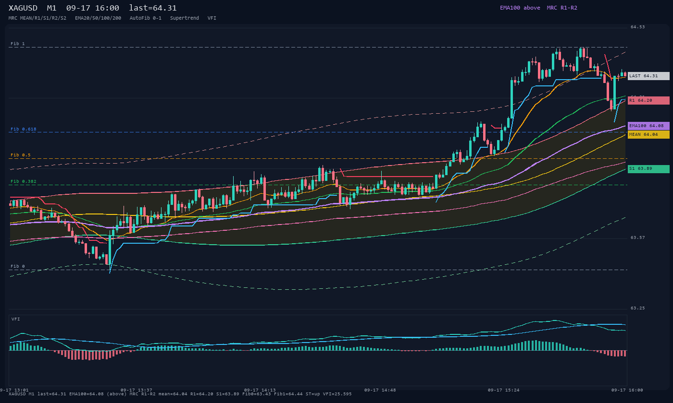The height and width of the screenshot is (403, 673).
Task: Select the purple 'EMA100 above' header text
Action: pyautogui.click(x=520, y=8)
